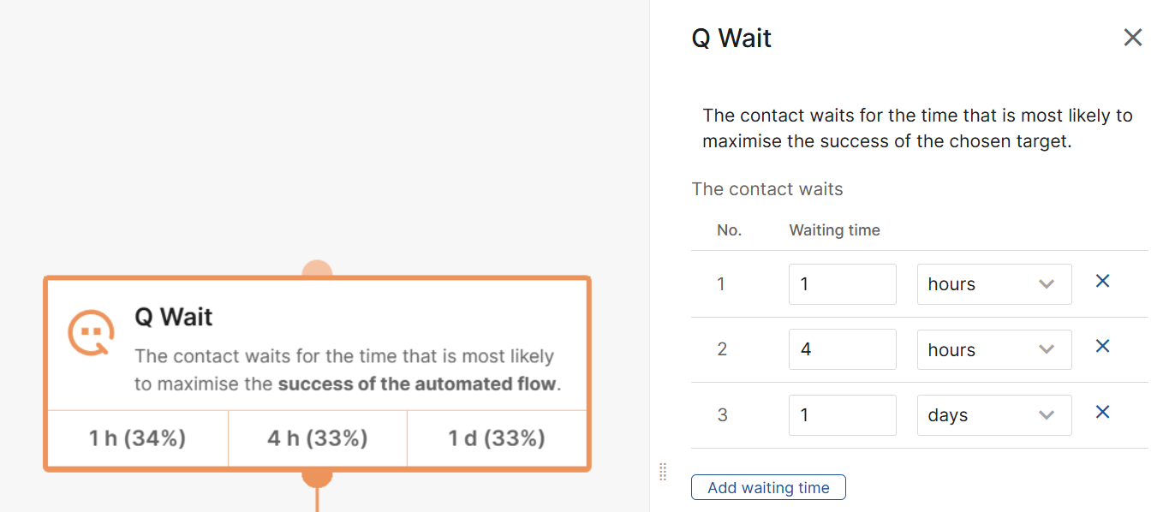Open the days unit dropdown in row 3
This screenshot has width=1175, height=512.
(994, 415)
